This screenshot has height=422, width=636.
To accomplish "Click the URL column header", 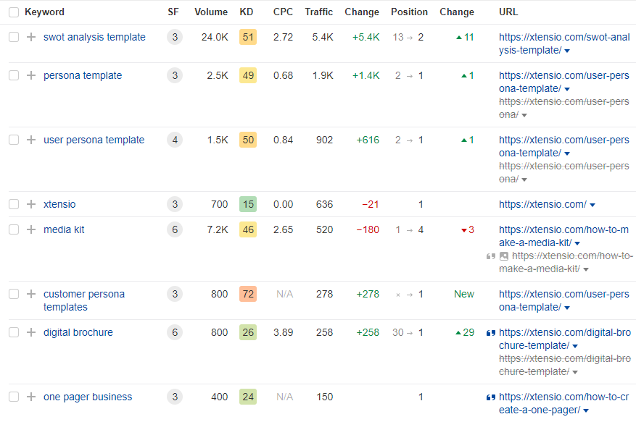I will [508, 12].
